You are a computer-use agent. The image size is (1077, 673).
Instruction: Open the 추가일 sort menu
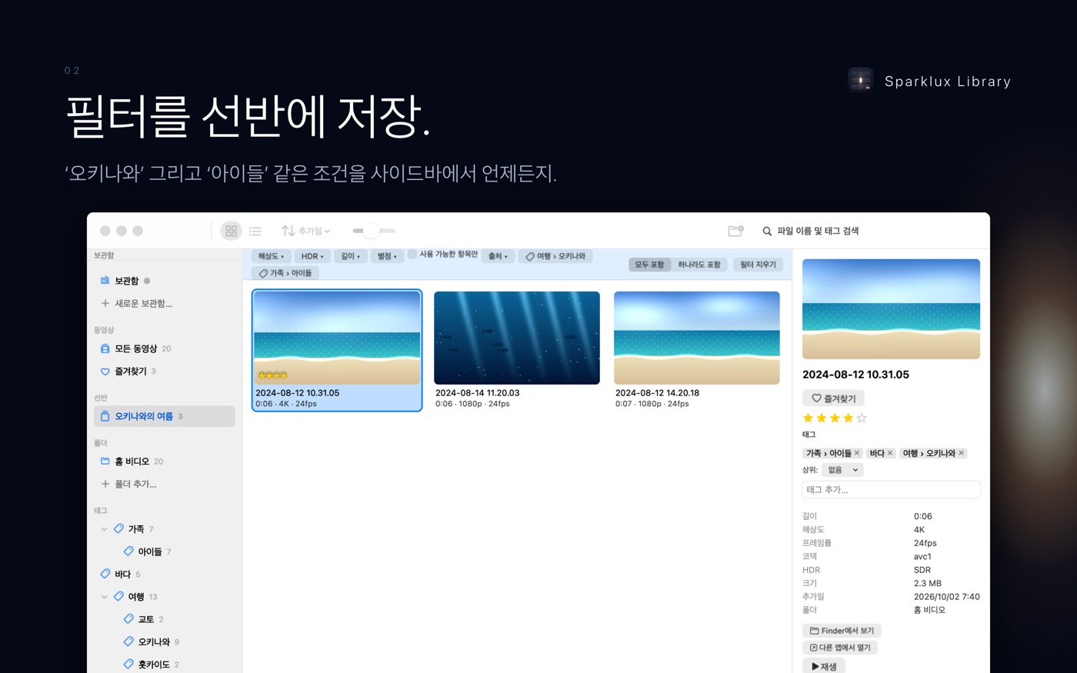pyautogui.click(x=305, y=231)
